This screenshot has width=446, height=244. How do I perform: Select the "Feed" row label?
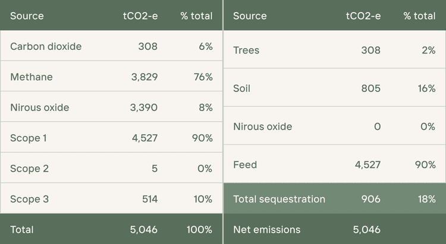[245, 164]
